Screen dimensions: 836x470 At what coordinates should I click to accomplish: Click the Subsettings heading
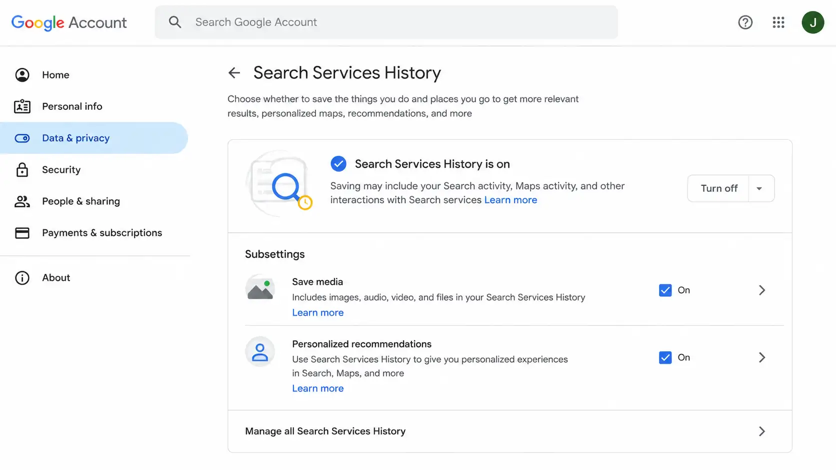[x=274, y=254]
